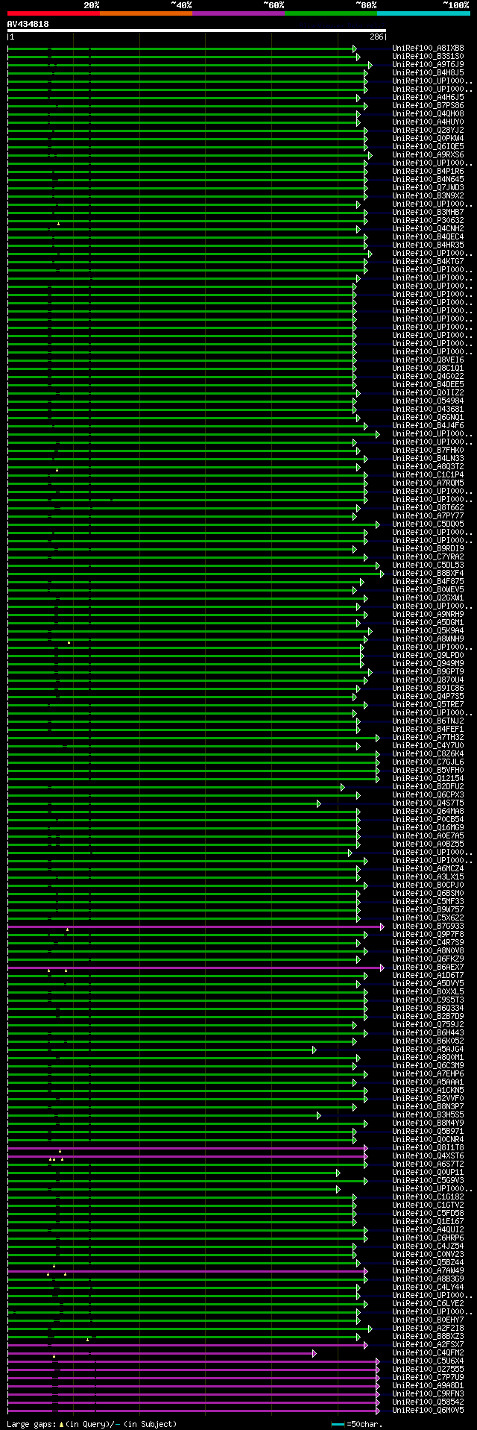Screen dimensions: 477x1430
Task: Click the red ~20% legend color segment
Action: tap(54, 13)
